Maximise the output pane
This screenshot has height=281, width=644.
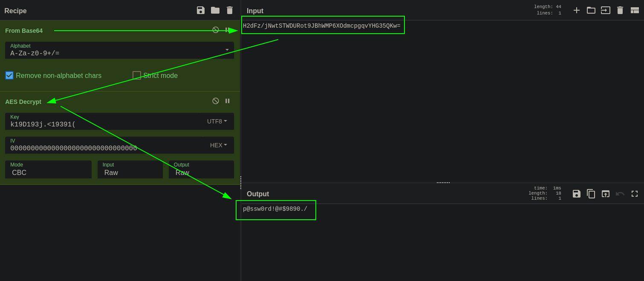pos(635,194)
